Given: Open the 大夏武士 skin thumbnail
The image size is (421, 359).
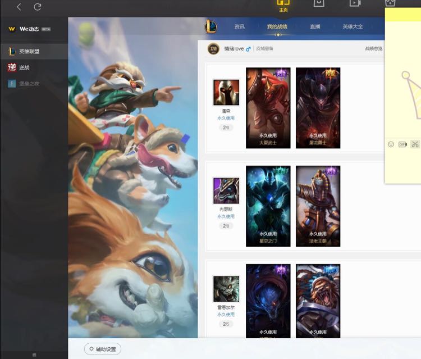Looking at the screenshot, I should (268, 108).
